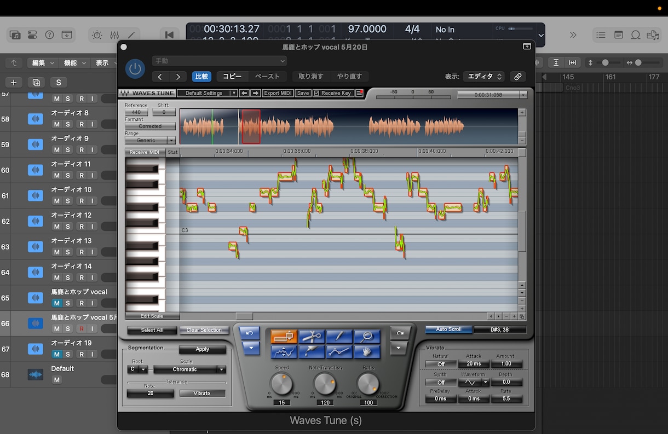Open Loop Browser icon

tap(636, 34)
